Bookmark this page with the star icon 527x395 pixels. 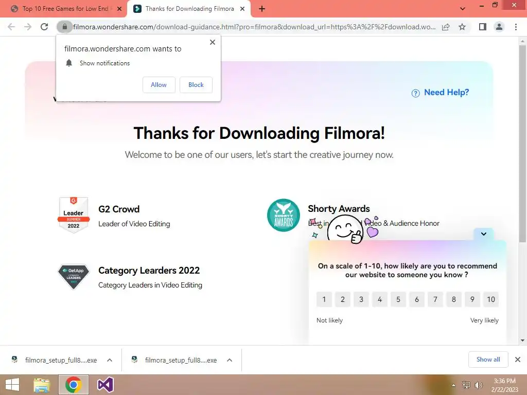(x=462, y=27)
